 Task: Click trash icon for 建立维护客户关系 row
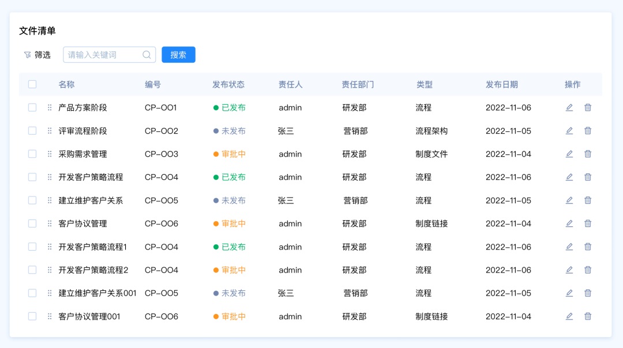588,201
